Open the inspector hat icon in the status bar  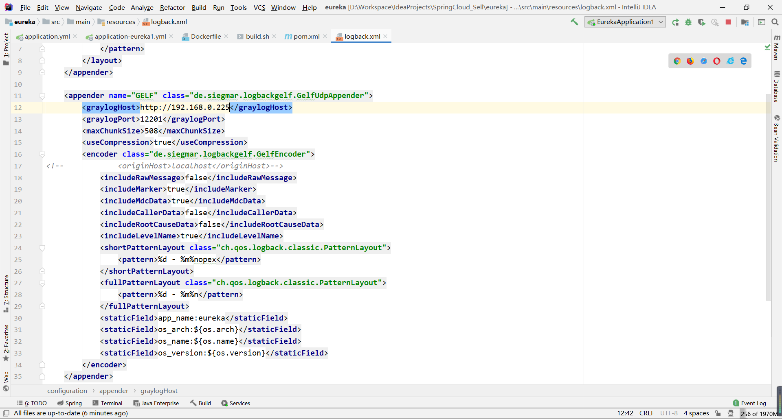pos(731,413)
